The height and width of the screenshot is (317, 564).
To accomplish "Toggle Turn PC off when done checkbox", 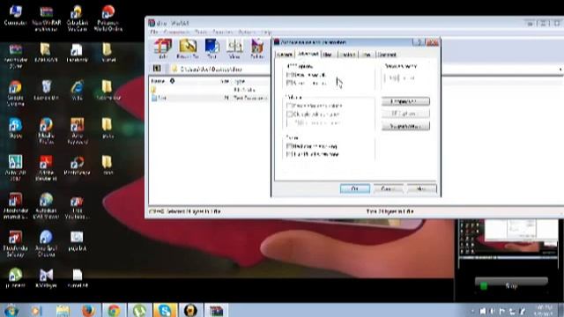I will coord(289,154).
